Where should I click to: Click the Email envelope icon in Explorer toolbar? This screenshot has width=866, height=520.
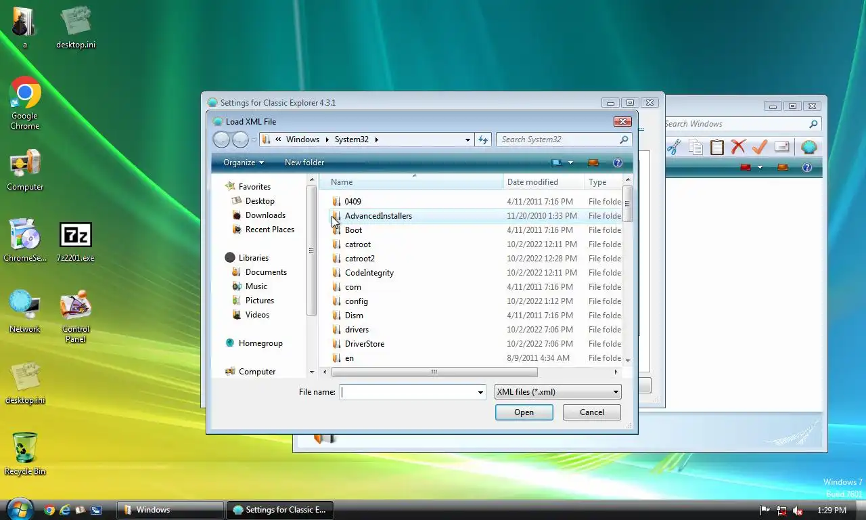(781, 147)
